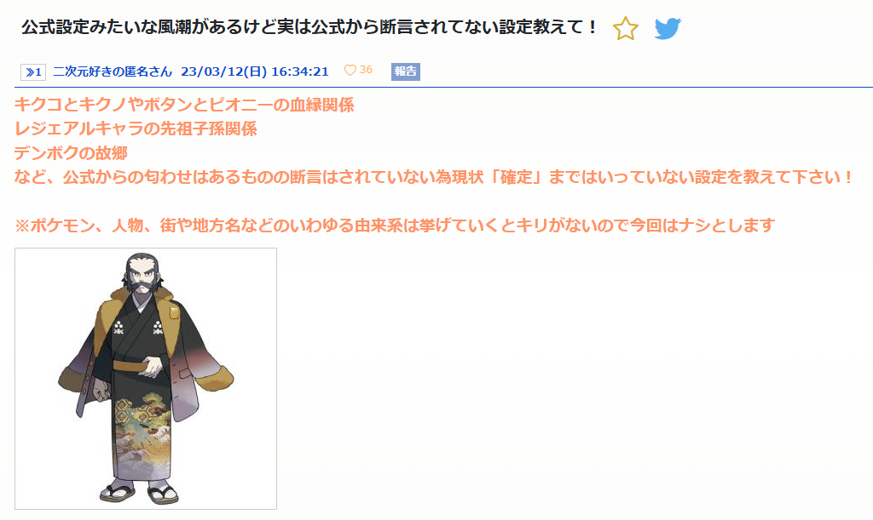Viewport: 873px width, 520px height.
Task: Click the post time 16:34:21
Action: pyautogui.click(x=300, y=71)
